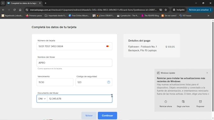The image size is (214, 120).
Task: Click Elegir una hora calendar icon
Action: click(183, 102)
